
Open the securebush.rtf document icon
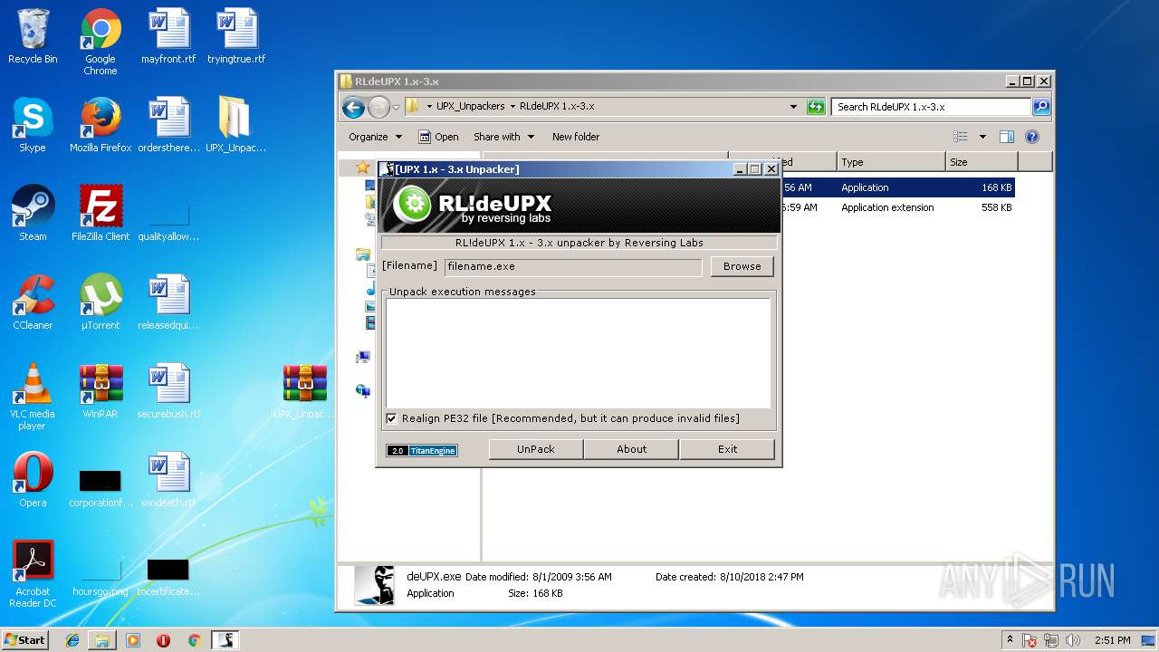coord(168,391)
